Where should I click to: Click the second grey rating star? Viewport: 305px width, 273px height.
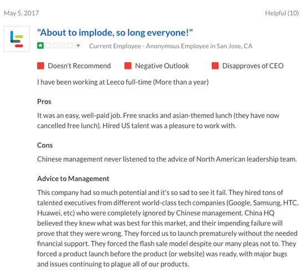[x=48, y=46]
